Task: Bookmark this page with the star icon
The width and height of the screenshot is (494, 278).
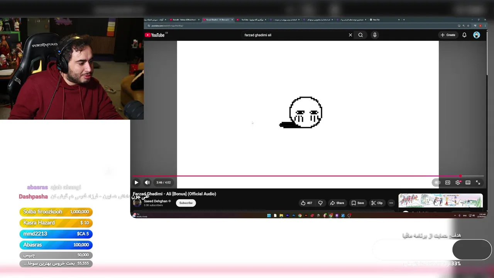Action: point(468,26)
